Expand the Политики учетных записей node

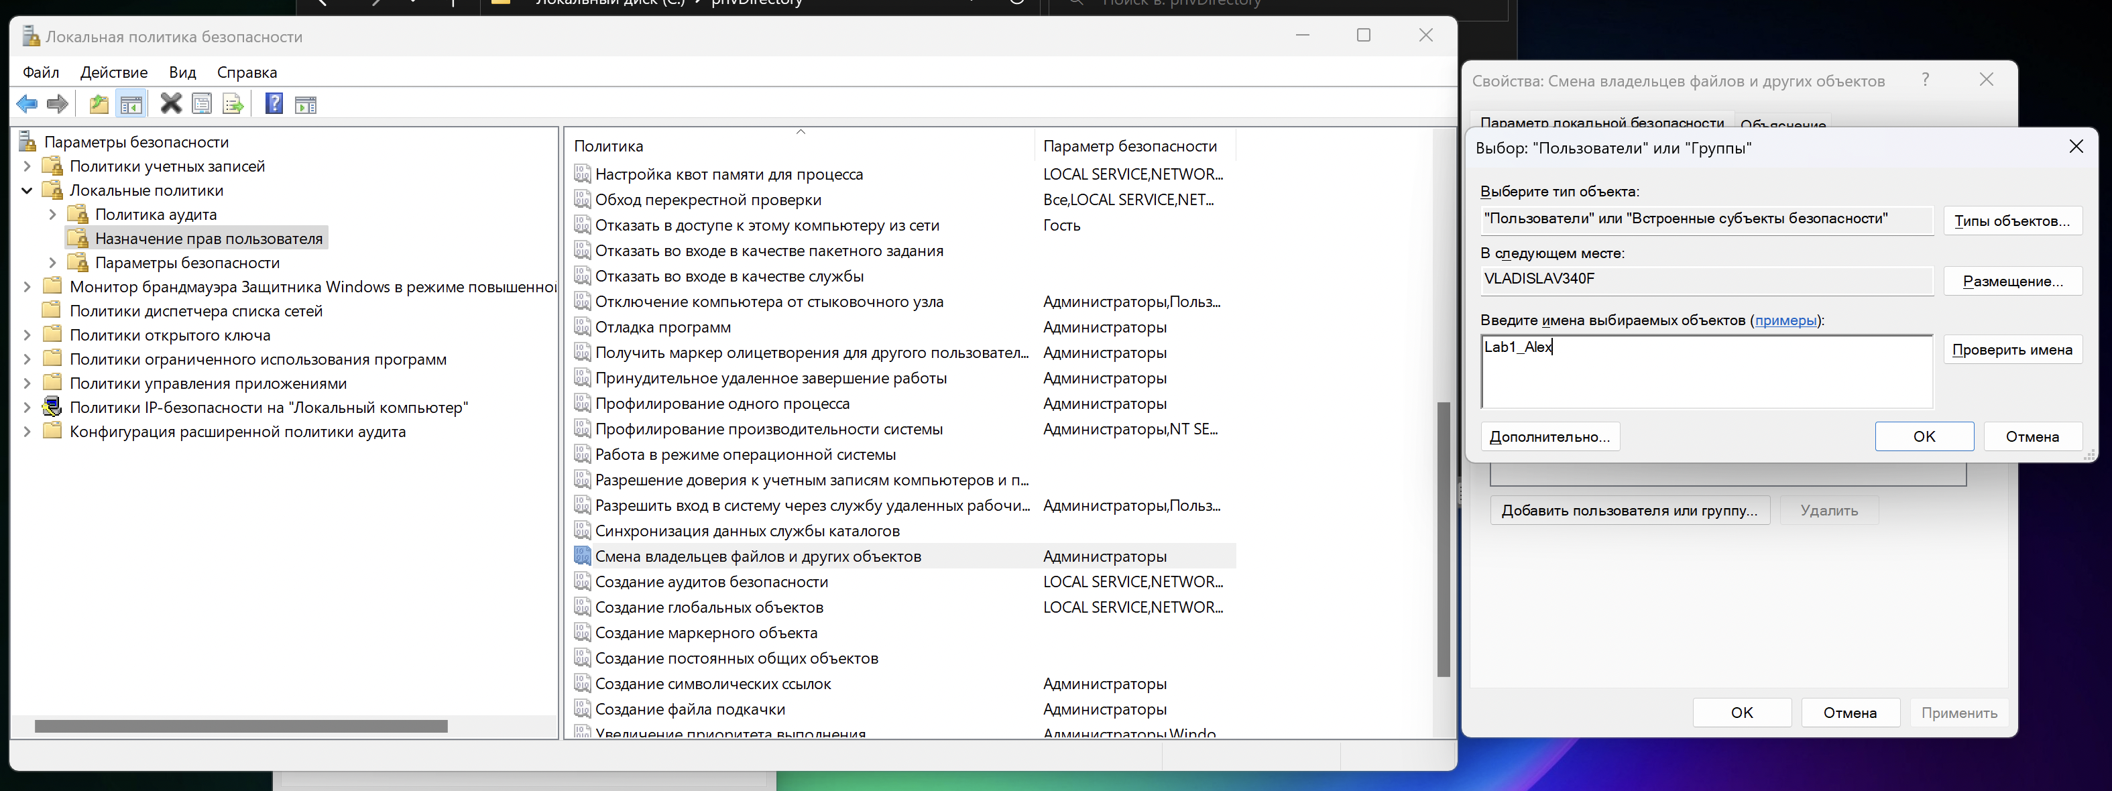27,166
